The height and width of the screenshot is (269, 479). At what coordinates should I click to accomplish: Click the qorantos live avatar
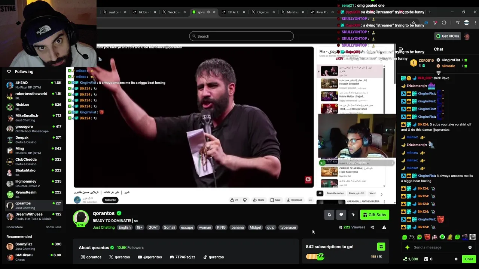(x=81, y=219)
